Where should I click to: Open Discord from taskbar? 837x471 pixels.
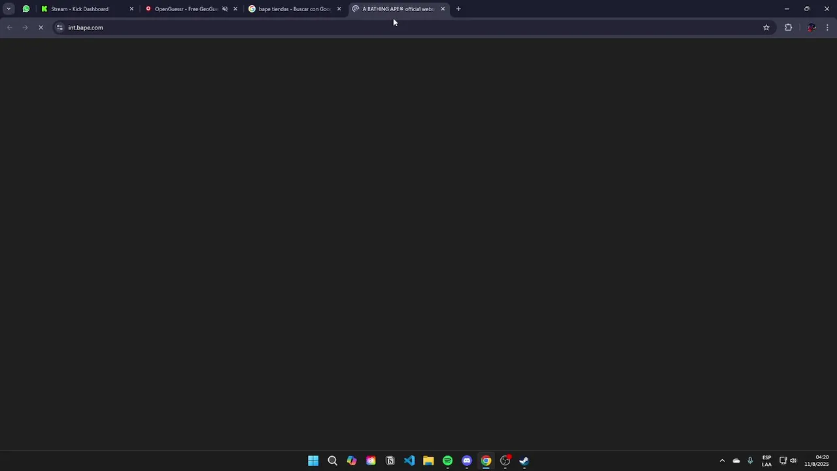click(467, 461)
